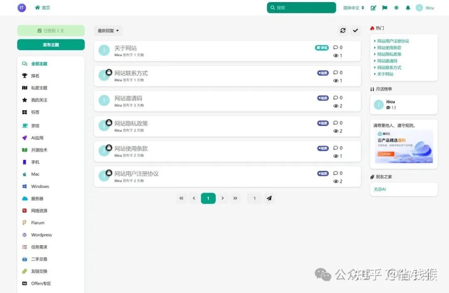Open the iticu user account menu
Screen dimensions: 449x293
[x=425, y=7]
